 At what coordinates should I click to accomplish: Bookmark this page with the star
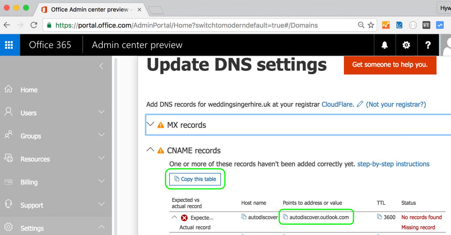click(x=371, y=25)
